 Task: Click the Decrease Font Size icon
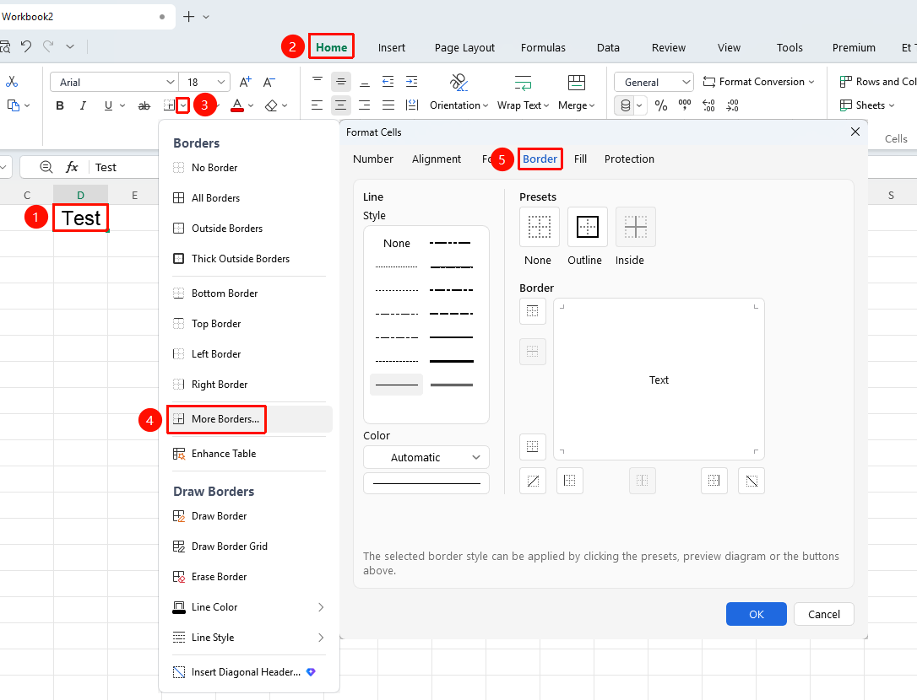click(x=269, y=82)
